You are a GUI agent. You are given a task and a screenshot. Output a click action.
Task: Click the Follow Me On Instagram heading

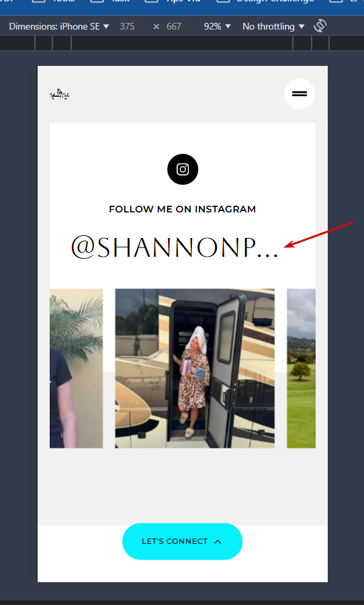coord(183,209)
